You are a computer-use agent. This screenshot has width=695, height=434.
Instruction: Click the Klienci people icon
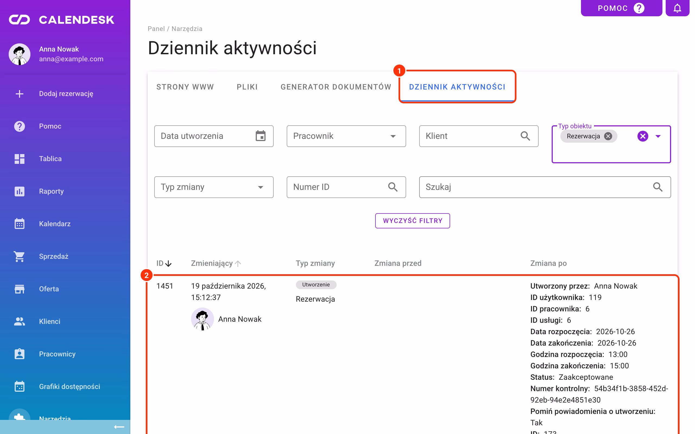click(20, 321)
